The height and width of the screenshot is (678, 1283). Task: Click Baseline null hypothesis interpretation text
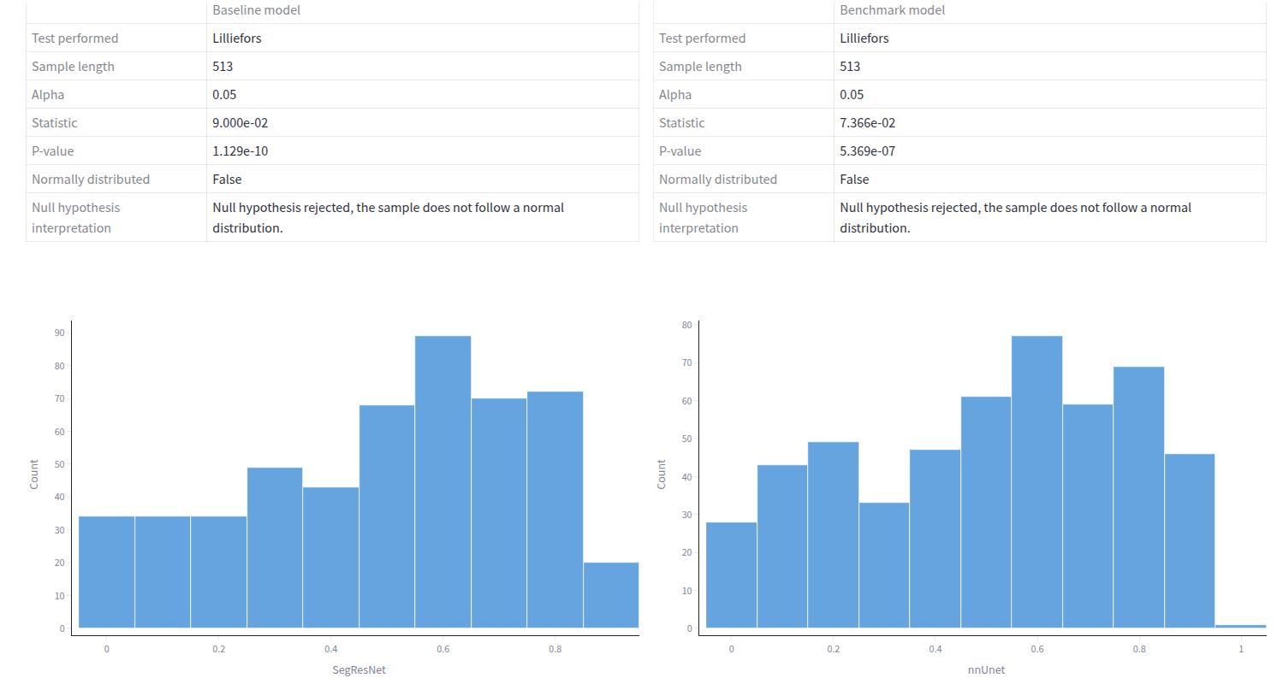click(388, 217)
